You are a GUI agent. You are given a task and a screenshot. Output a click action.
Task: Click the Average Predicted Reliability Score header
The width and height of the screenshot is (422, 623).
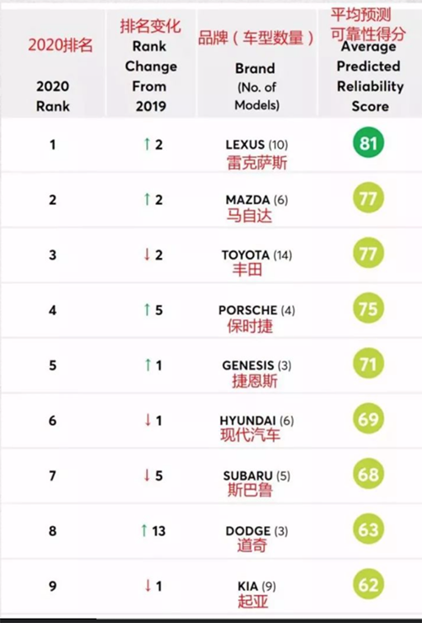tap(370, 76)
